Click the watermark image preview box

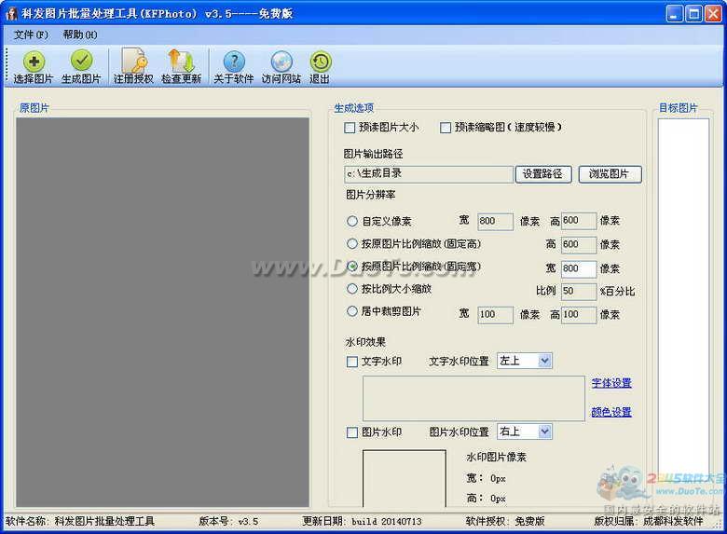click(405, 478)
